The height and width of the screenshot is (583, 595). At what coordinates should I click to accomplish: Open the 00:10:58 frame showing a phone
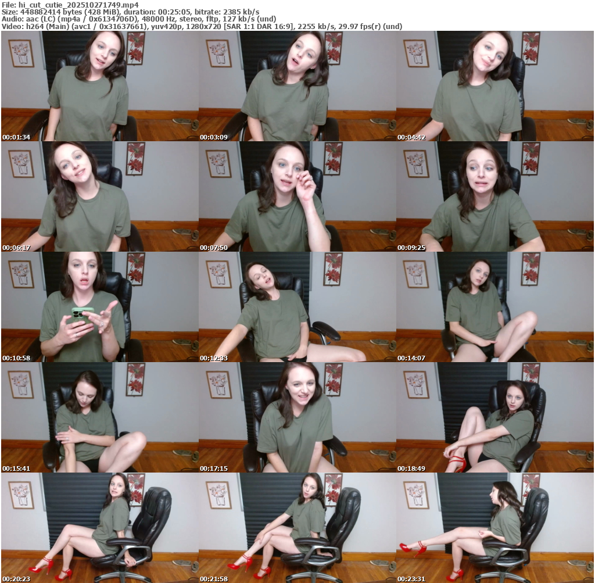(x=99, y=307)
